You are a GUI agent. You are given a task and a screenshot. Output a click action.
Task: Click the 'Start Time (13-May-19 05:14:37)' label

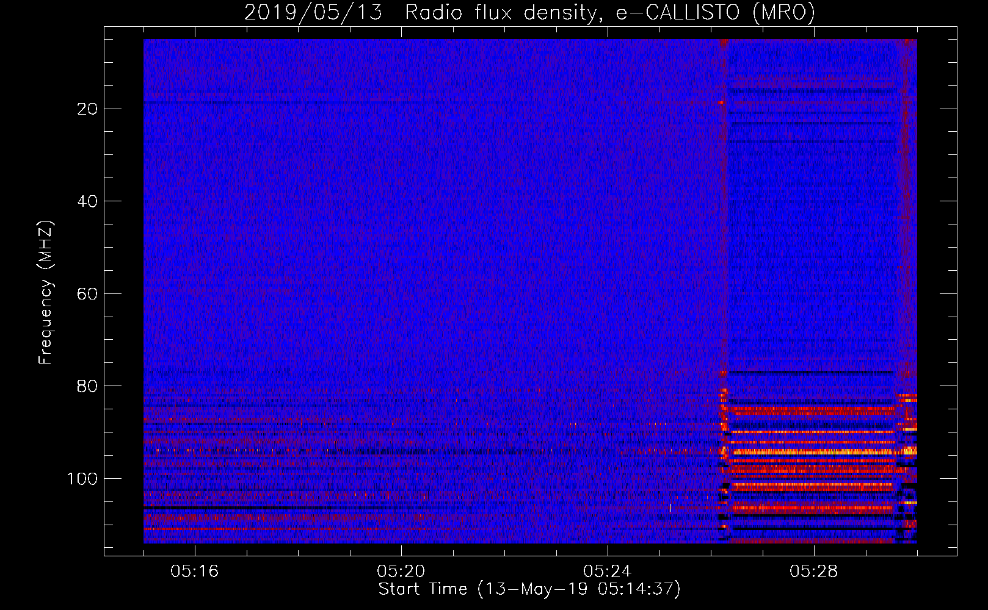coord(529,589)
